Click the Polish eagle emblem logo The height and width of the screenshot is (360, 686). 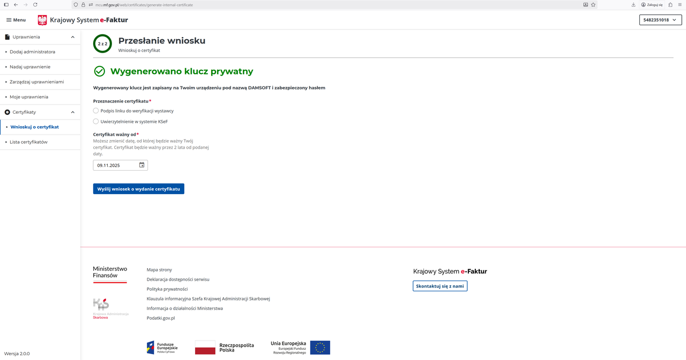click(x=42, y=20)
